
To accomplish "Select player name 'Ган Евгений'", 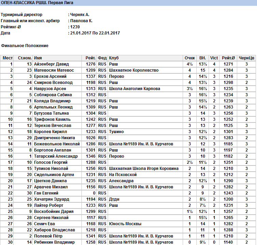I will 46,193.
